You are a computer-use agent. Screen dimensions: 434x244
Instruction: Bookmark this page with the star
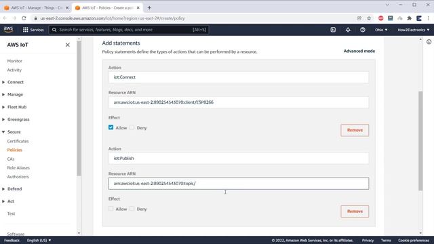[369, 18]
